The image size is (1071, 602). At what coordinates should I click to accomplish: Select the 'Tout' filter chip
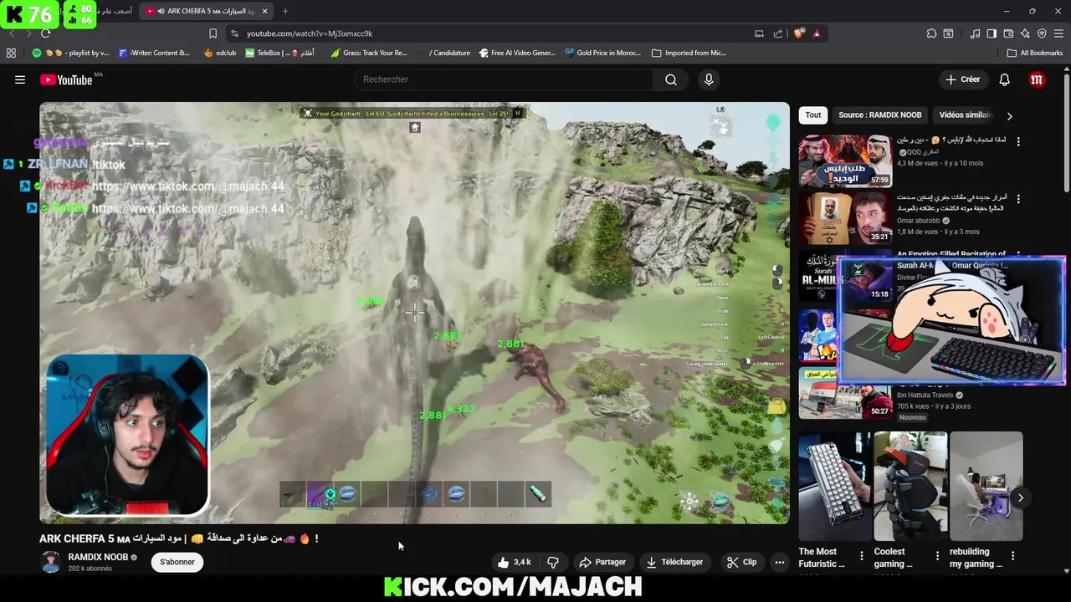pos(813,115)
